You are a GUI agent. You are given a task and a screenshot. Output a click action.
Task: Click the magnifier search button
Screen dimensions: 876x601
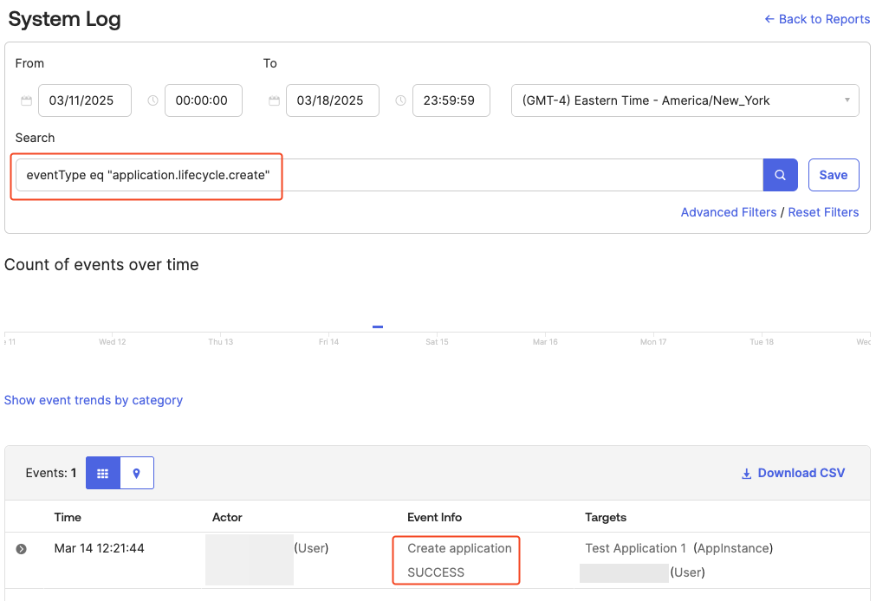[x=780, y=175]
